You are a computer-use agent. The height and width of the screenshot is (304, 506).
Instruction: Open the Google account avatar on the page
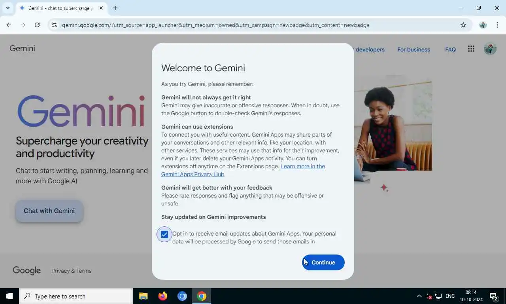[x=490, y=49]
